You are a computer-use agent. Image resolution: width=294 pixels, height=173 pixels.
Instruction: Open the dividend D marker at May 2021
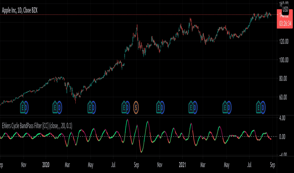229,107
